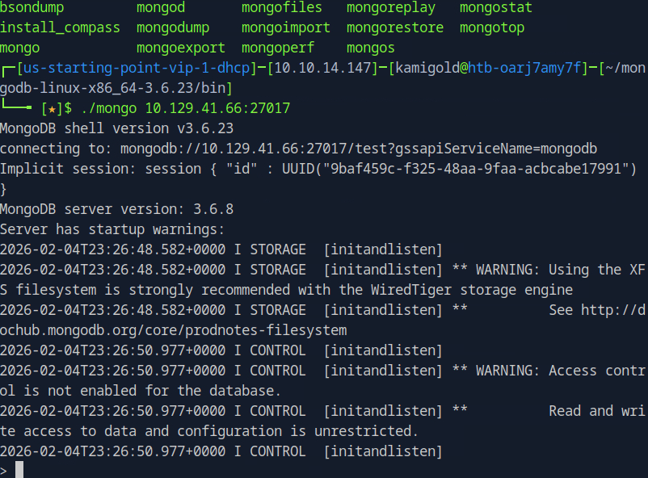The width and height of the screenshot is (648, 478).
Task: Click the mongoimport entry in the listing
Action: click(286, 27)
